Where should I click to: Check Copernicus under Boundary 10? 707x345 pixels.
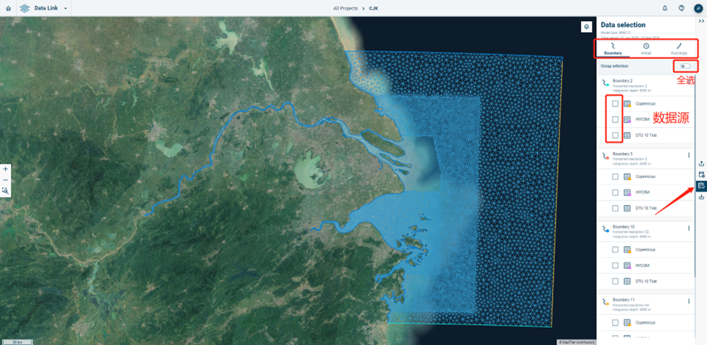[x=616, y=250]
